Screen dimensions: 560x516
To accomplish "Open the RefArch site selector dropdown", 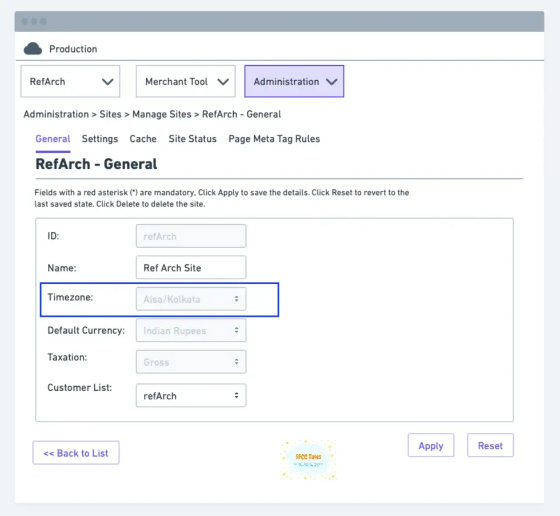I will click(70, 81).
